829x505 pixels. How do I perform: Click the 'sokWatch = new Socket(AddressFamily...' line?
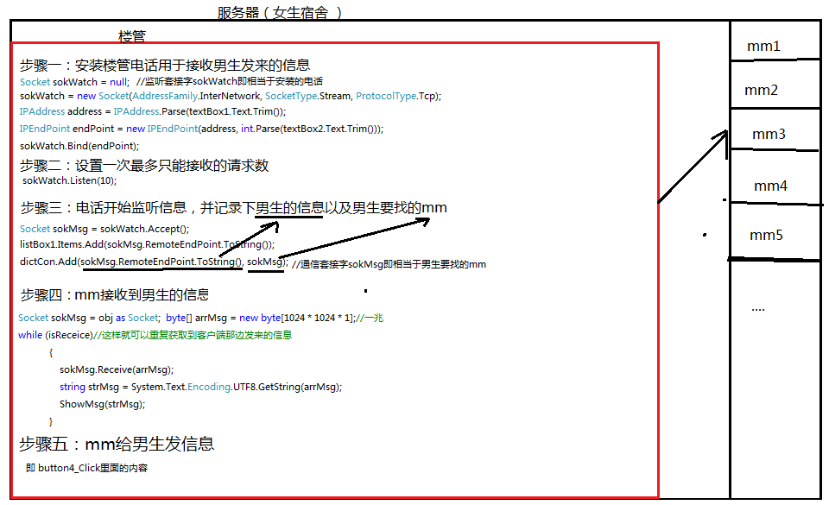pyautogui.click(x=231, y=96)
